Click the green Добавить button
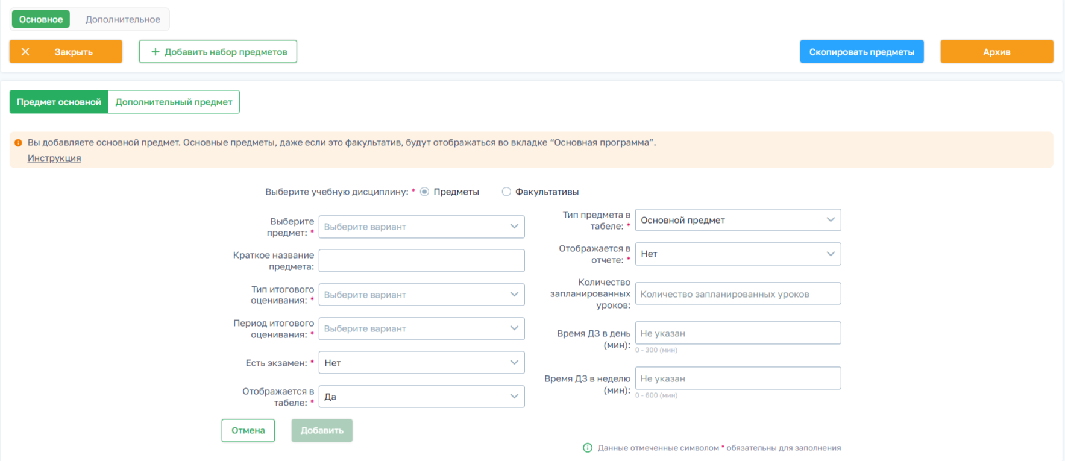The image size is (1065, 461). click(322, 430)
